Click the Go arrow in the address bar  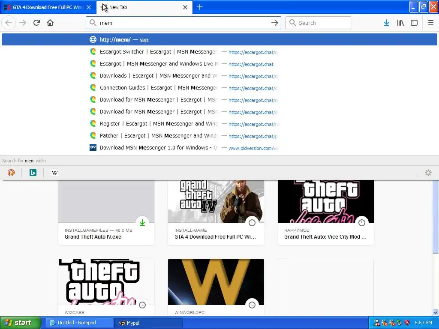pyautogui.click(x=275, y=23)
